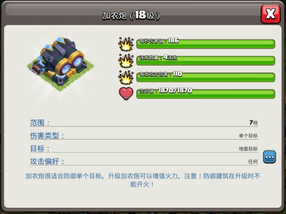
Task: Click the 加农炮 (18级) title text
Action: (x=131, y=15)
